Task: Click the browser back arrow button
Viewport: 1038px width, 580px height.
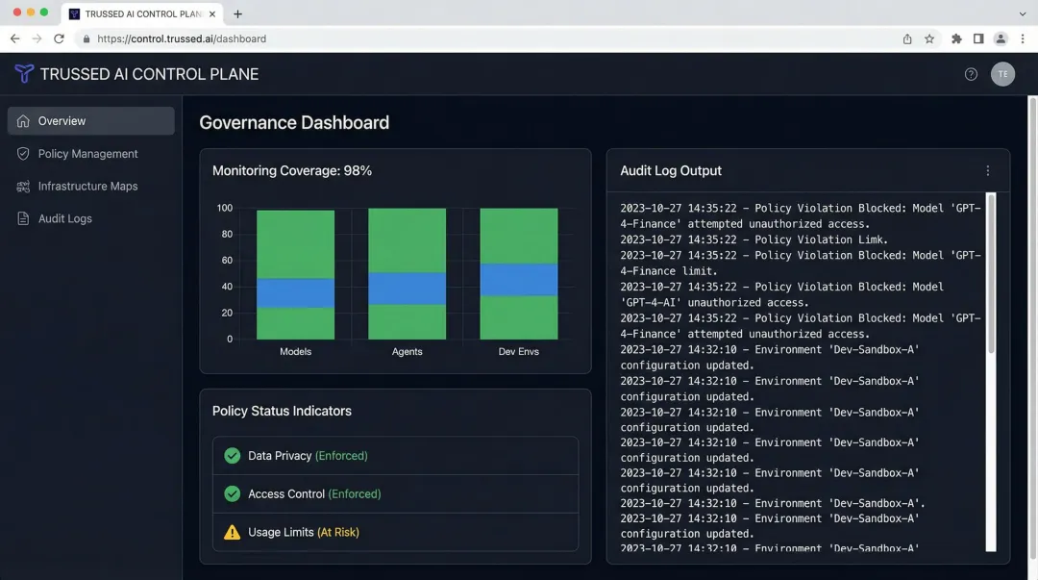Action: pos(14,38)
